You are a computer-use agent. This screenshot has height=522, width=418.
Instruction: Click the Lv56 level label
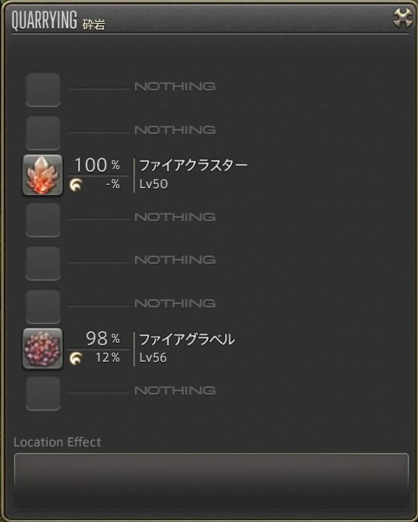point(153,358)
